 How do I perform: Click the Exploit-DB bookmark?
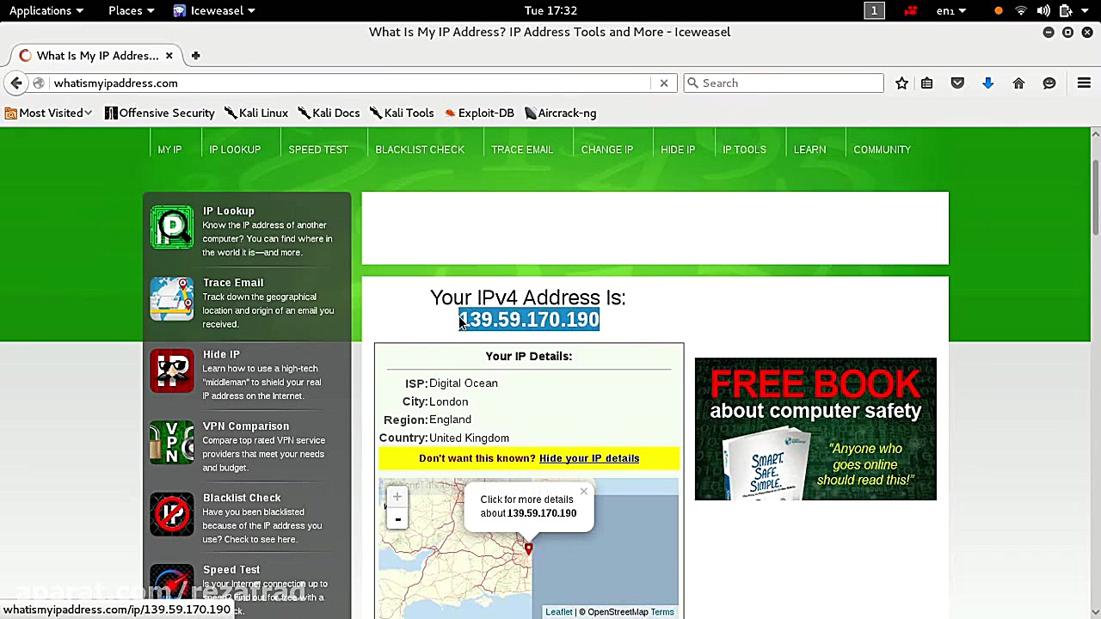point(479,113)
